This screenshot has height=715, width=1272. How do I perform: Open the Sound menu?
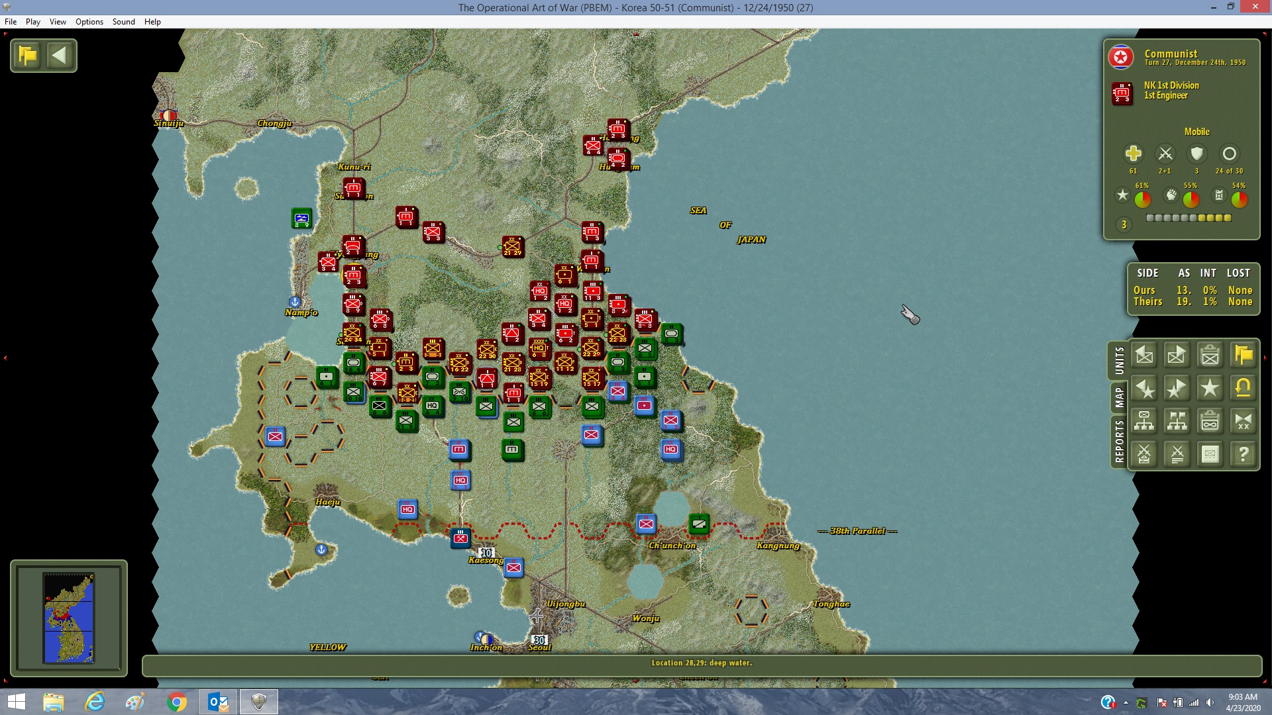tap(124, 22)
